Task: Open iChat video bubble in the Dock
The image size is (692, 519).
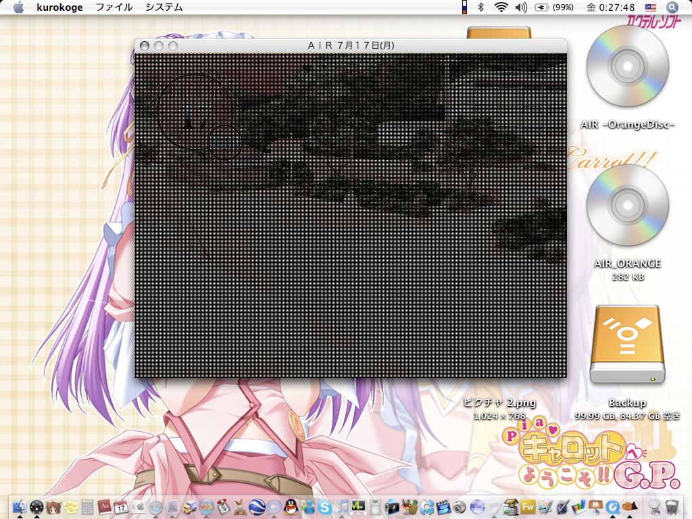Action: [274, 507]
